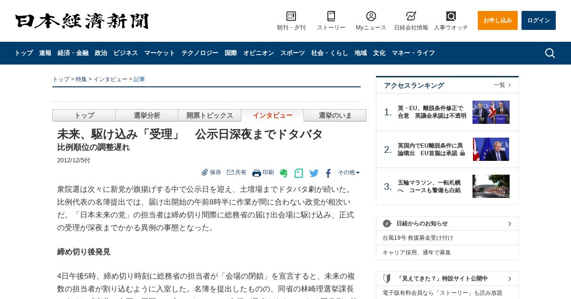Switch to the 開票トピックス tab
The width and height of the screenshot is (571, 299).
[210, 115]
